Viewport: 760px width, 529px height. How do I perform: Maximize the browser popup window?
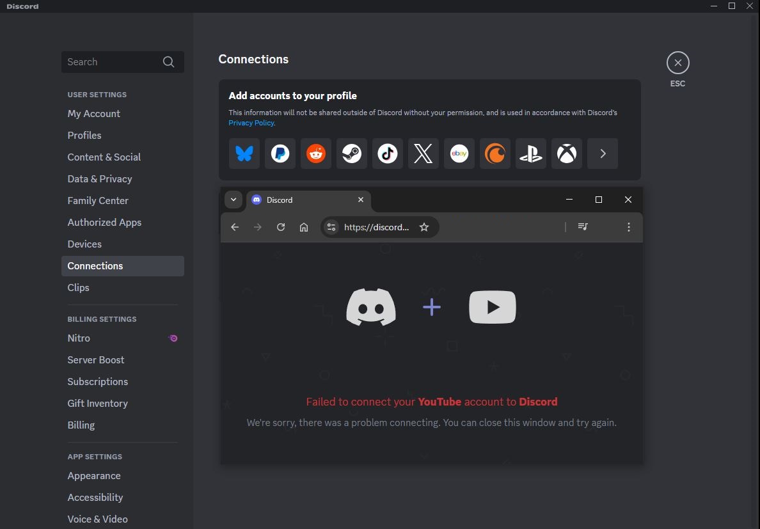click(599, 200)
